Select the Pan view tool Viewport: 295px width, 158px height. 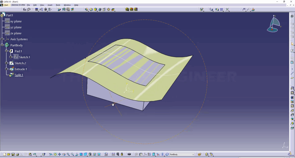coord(59,155)
